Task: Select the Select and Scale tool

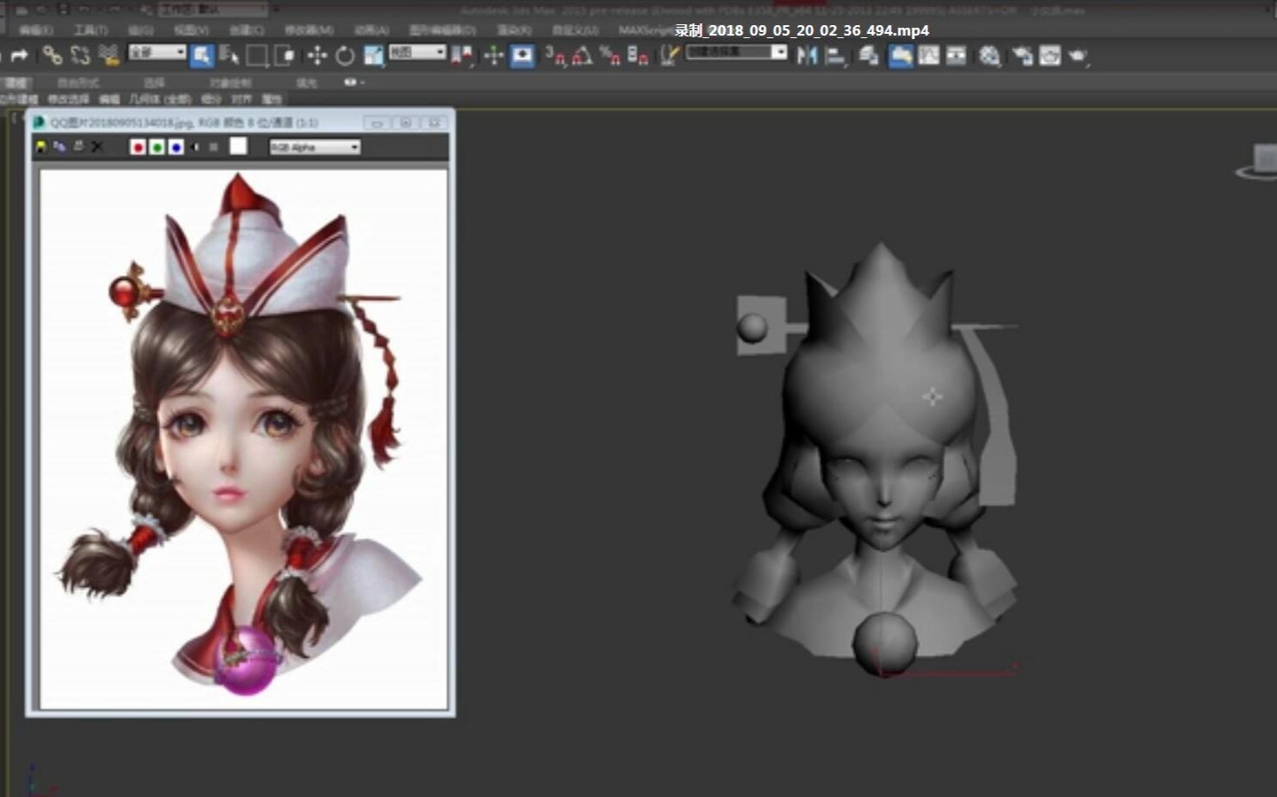Action: pyautogui.click(x=373, y=56)
